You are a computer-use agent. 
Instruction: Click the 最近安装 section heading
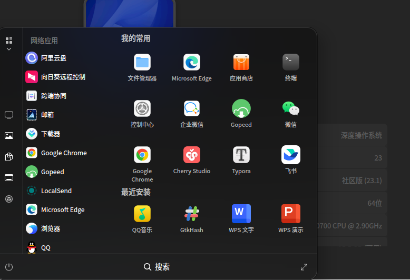click(x=136, y=192)
